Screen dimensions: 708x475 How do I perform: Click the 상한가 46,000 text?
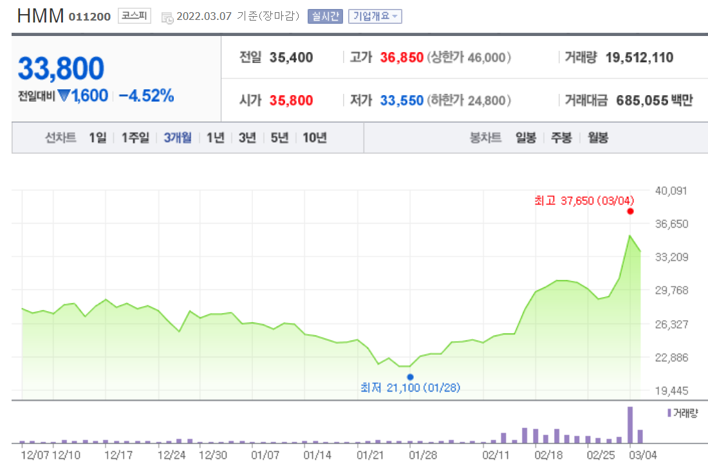[x=469, y=57]
